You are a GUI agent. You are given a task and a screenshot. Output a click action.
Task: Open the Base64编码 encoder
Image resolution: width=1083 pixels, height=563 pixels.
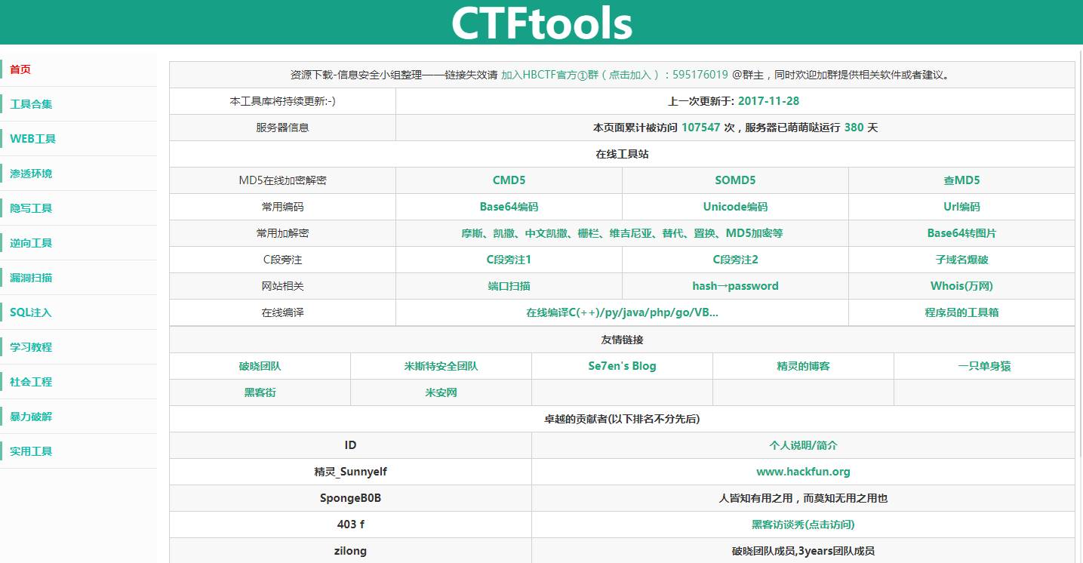[509, 207]
